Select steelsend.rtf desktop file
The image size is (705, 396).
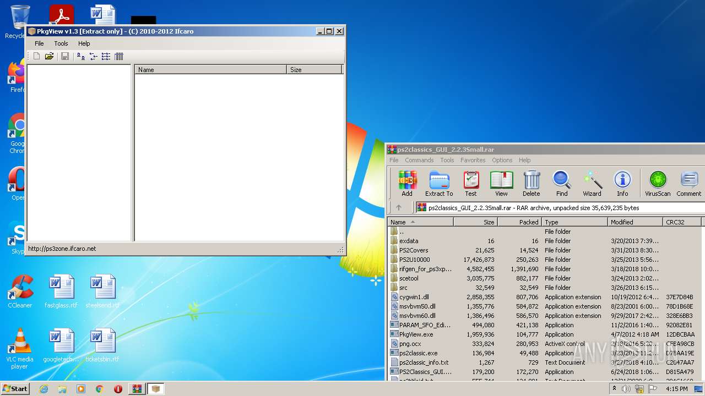102,291
